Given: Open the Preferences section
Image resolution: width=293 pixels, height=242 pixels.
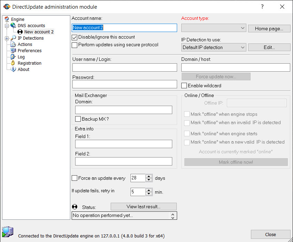Looking at the screenshot, I should 30,51.
